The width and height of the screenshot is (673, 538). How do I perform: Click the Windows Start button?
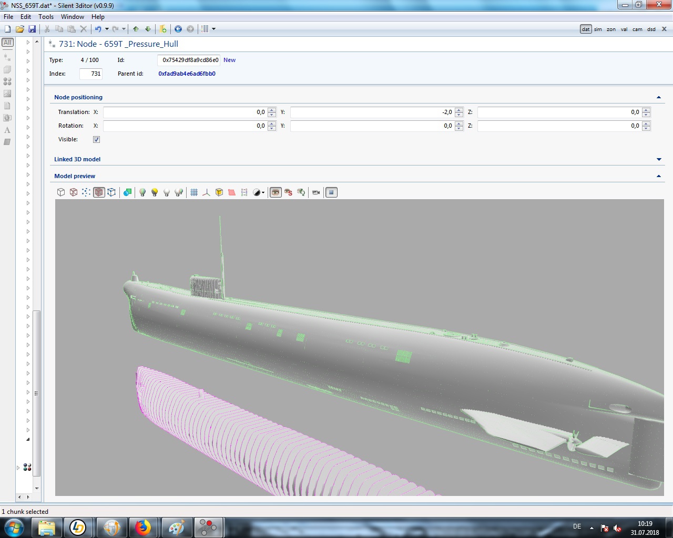tap(14, 527)
